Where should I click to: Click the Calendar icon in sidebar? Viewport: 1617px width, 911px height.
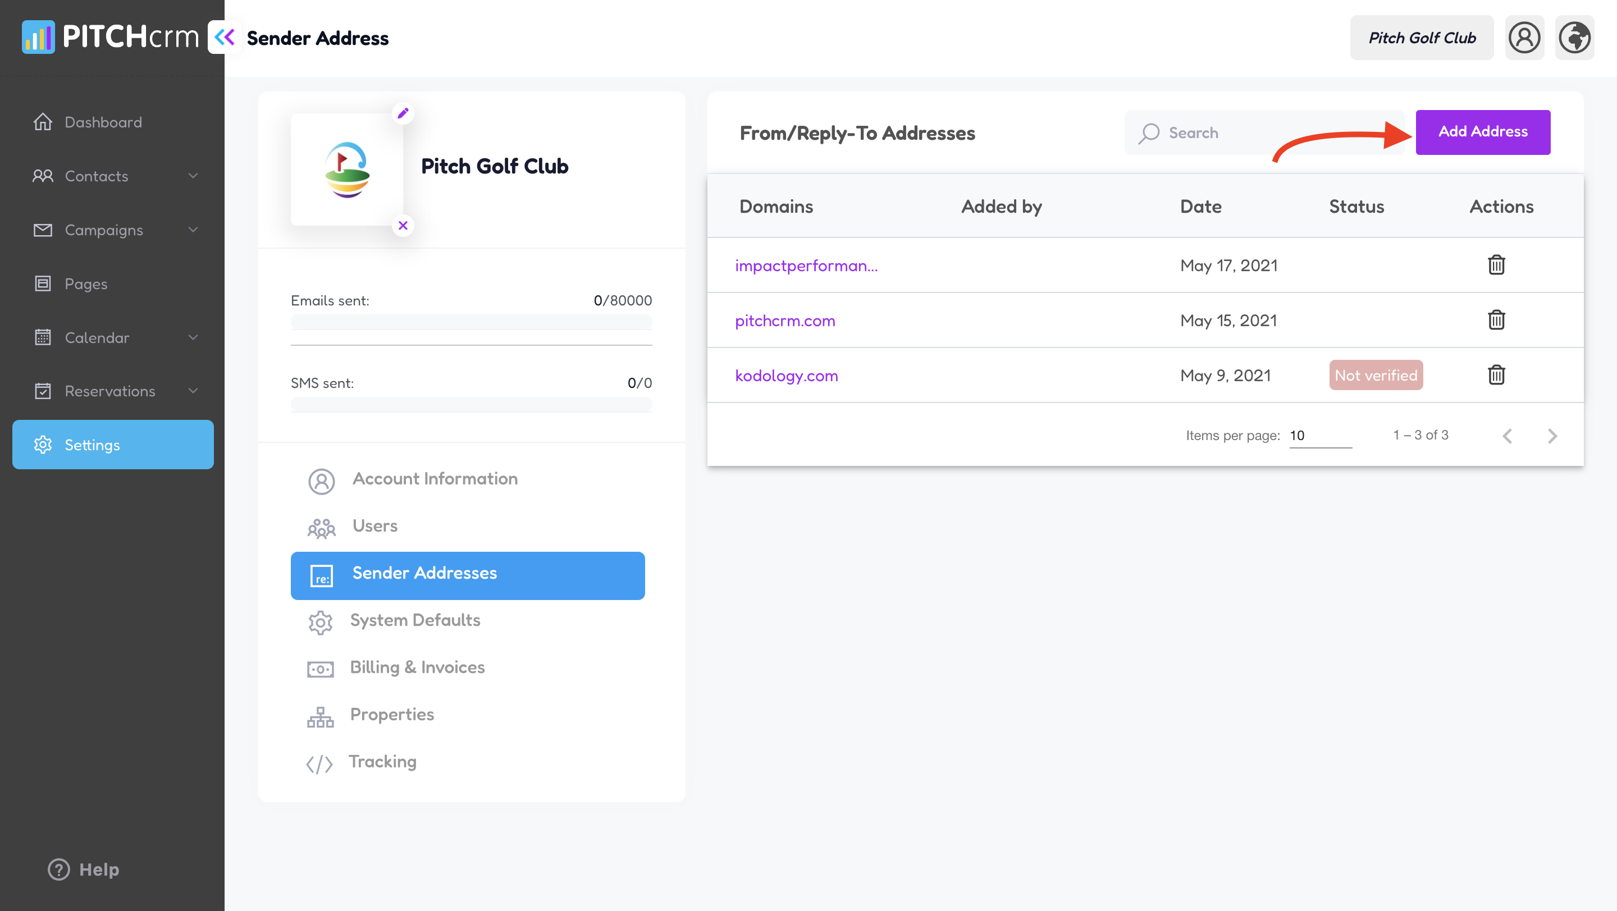(x=43, y=337)
